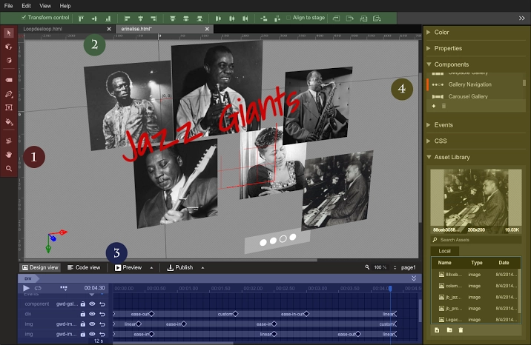The height and width of the screenshot is (345, 531).
Task: Select Carousel Gallery component
Action: pyautogui.click(x=468, y=96)
